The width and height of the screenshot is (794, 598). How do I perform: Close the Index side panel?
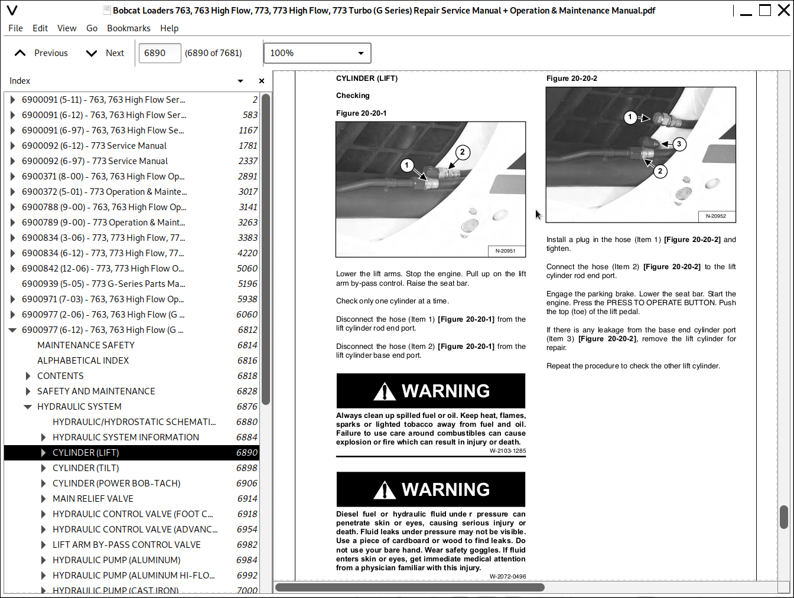[x=262, y=81]
